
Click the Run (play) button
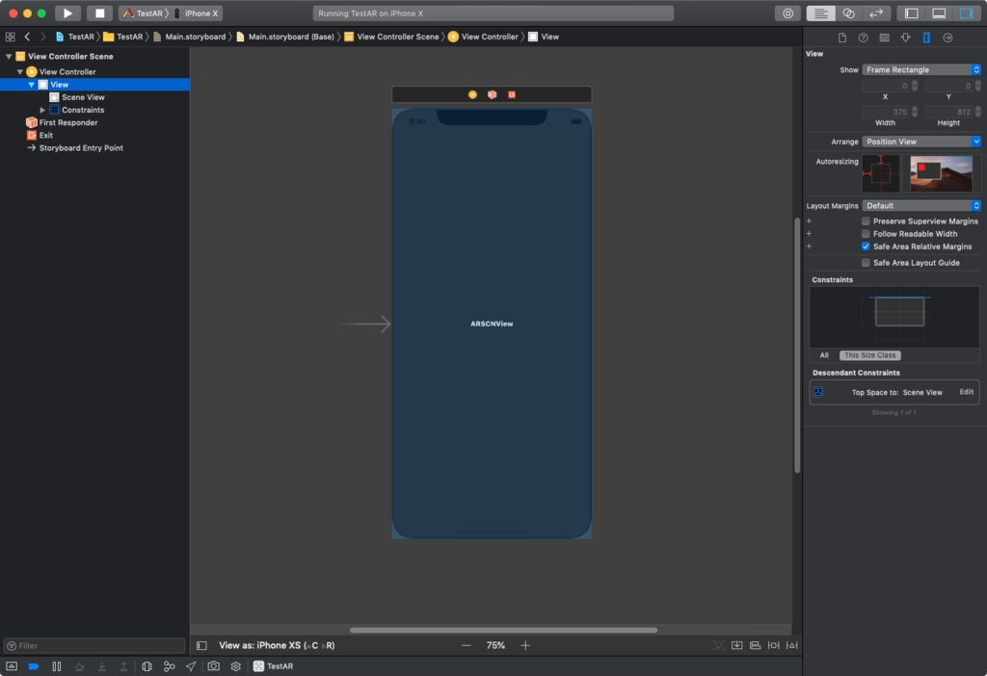[67, 13]
